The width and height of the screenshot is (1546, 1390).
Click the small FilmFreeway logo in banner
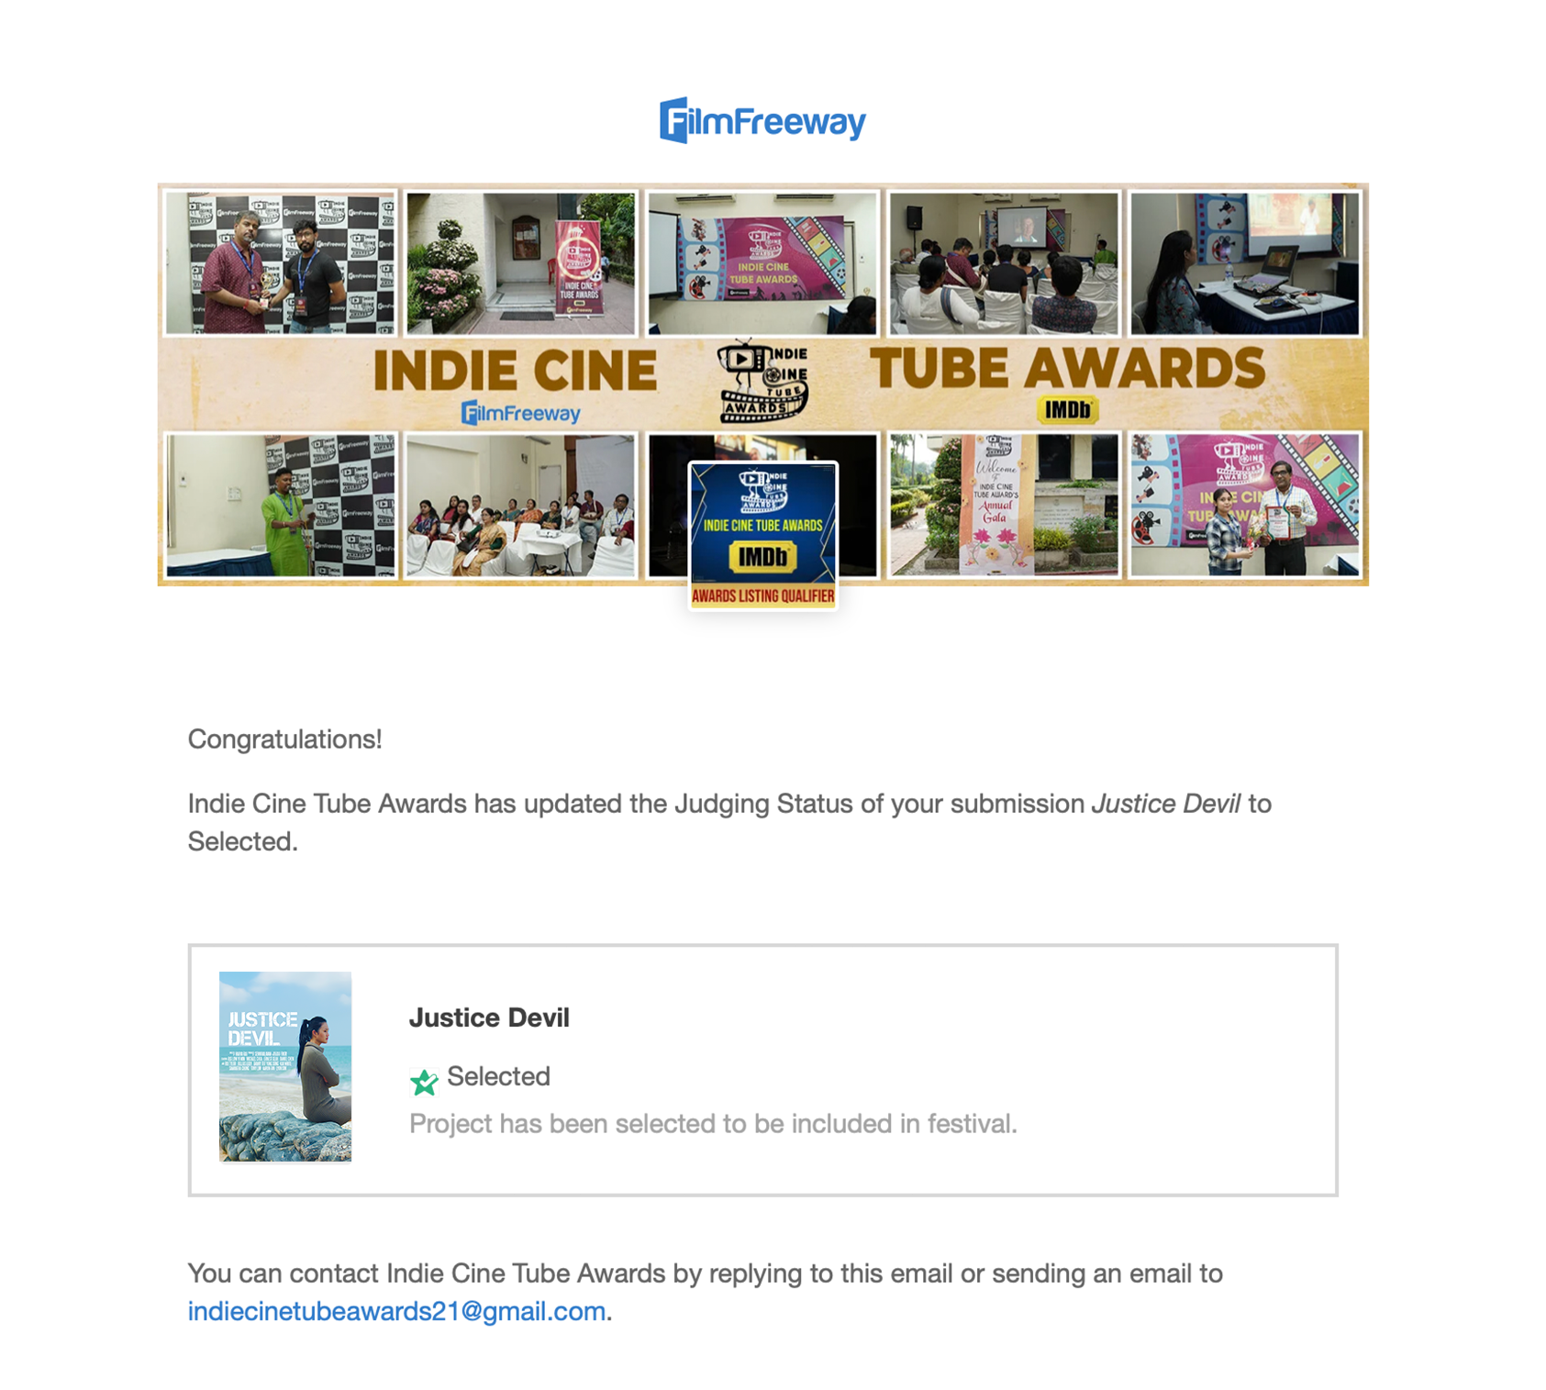[x=520, y=414]
